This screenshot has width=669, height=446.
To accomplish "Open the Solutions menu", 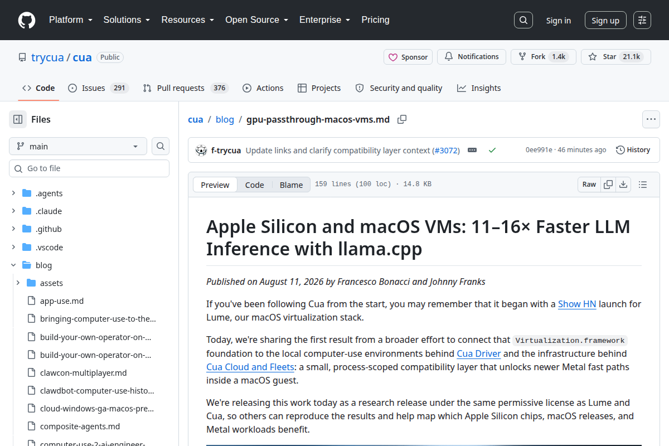I will point(127,20).
